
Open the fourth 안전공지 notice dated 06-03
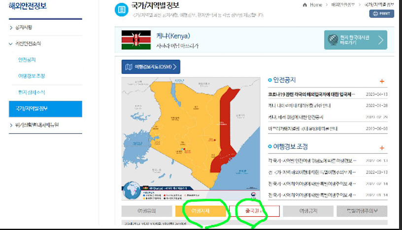[303, 129]
